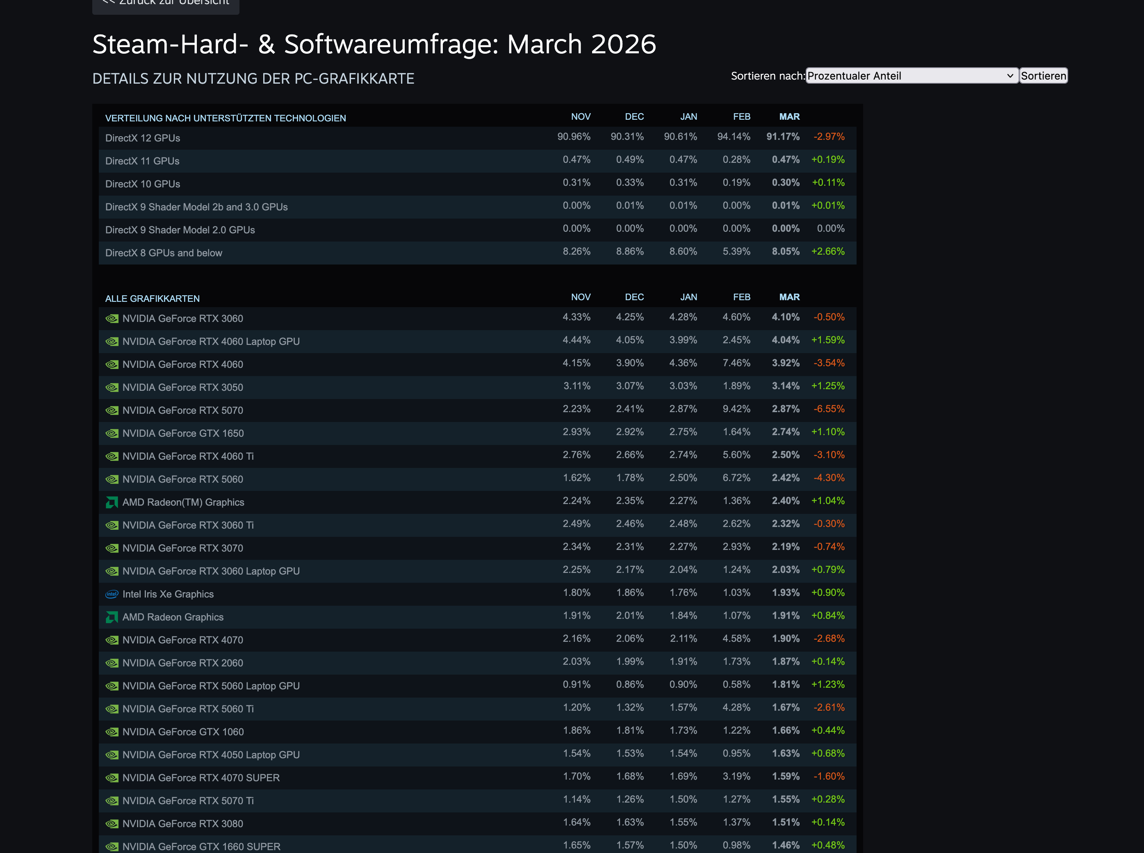Select the NVIDIA icon beside RTX 5070 Ti

112,801
